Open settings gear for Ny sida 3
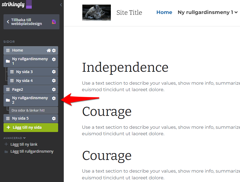This screenshot has height=182, width=240. point(54,72)
